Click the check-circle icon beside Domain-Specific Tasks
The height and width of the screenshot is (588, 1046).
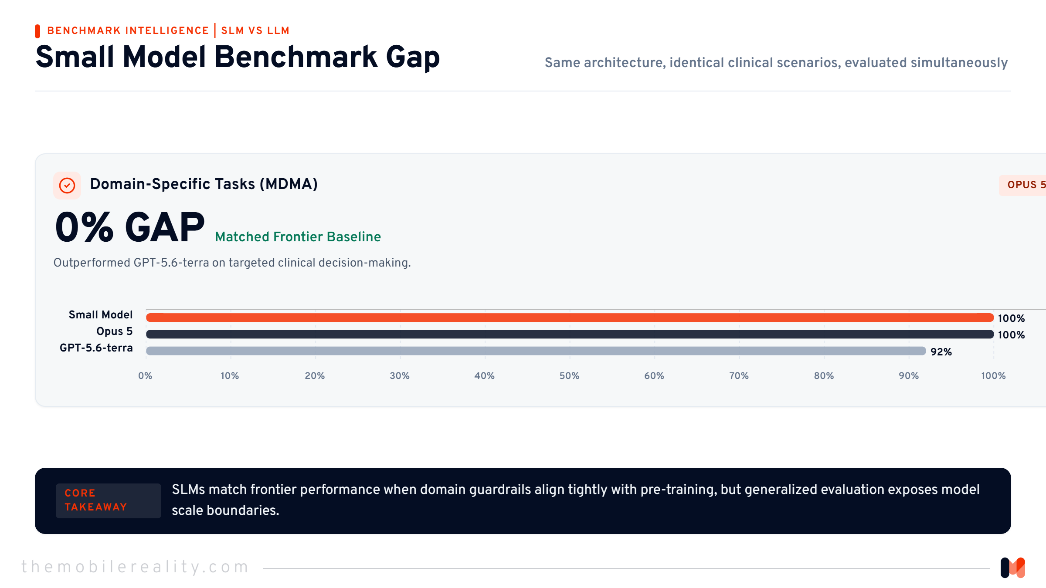tap(67, 186)
